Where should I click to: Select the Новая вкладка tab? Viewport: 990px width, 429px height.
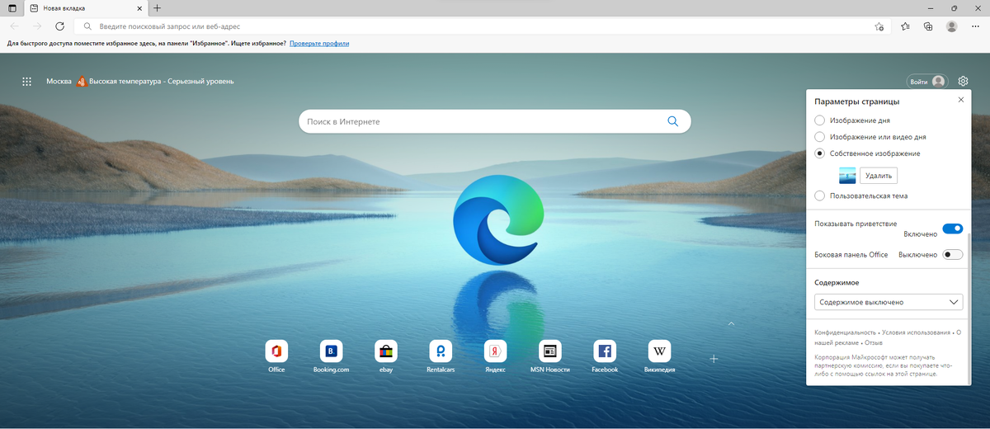pyautogui.click(x=86, y=7)
